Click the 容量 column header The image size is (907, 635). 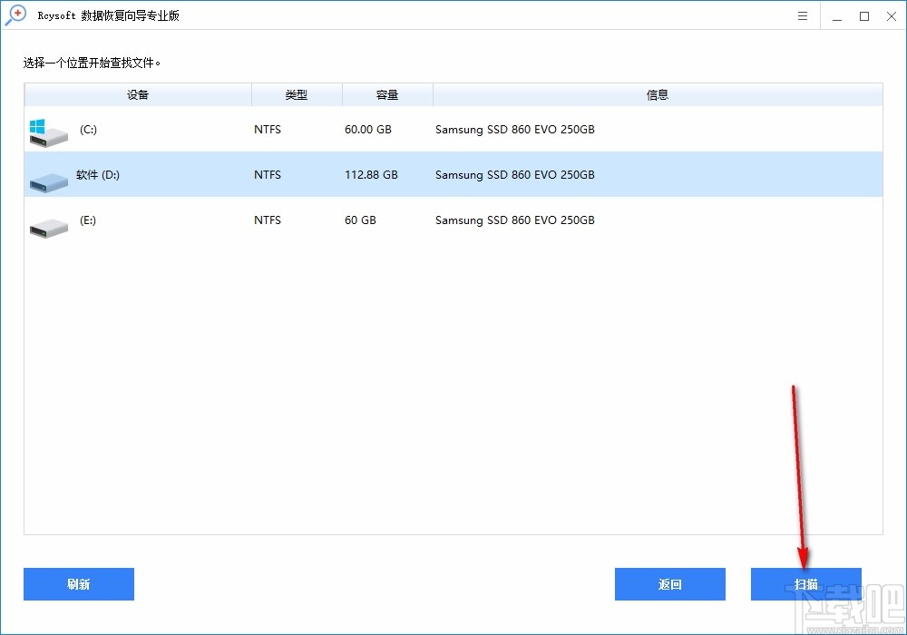pos(387,94)
